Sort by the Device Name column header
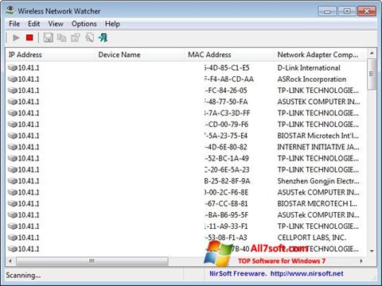The image size is (382, 286). point(140,55)
